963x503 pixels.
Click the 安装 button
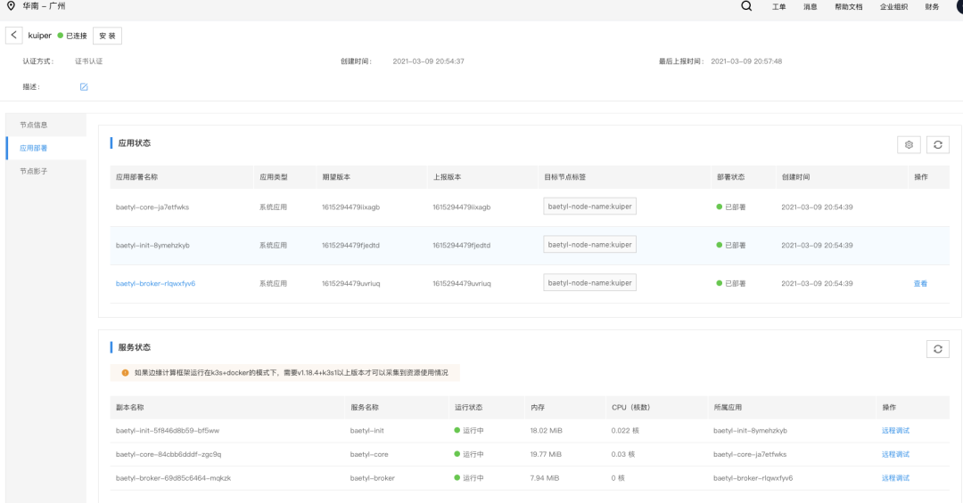pos(108,36)
